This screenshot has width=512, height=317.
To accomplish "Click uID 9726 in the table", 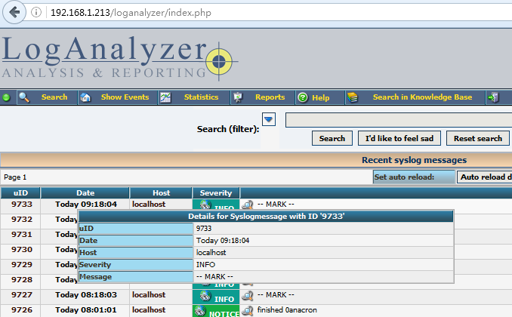I will pos(22,309).
